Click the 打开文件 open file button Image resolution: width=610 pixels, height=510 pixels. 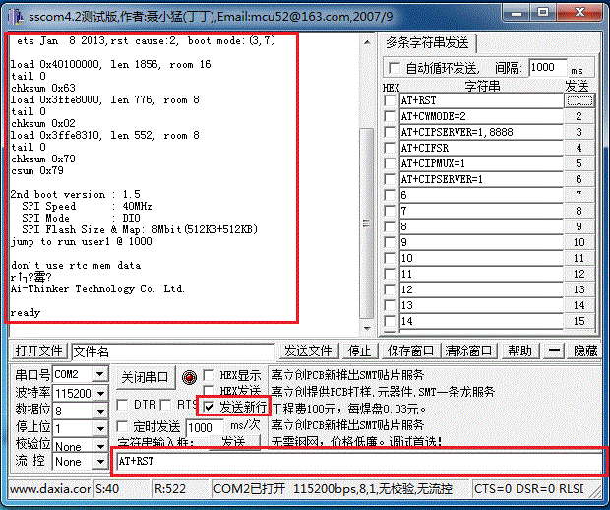click(38, 351)
